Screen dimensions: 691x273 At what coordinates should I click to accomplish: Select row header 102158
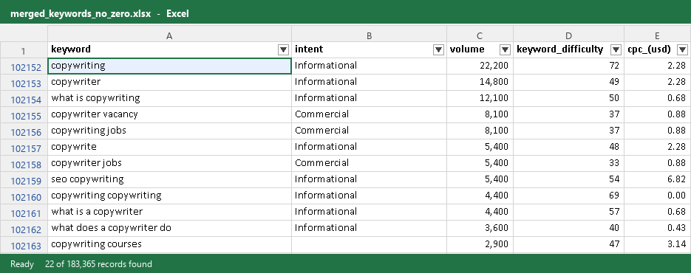pyautogui.click(x=24, y=164)
